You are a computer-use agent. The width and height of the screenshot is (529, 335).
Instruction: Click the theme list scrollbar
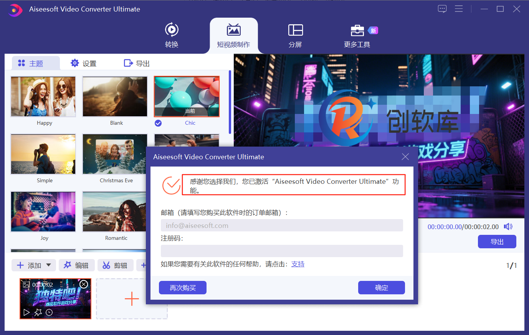(230, 102)
